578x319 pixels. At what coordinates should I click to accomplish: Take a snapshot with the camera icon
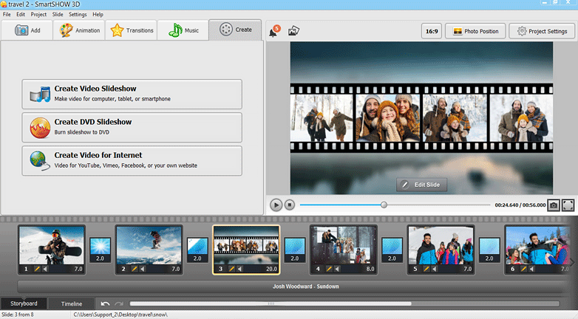pyautogui.click(x=553, y=205)
